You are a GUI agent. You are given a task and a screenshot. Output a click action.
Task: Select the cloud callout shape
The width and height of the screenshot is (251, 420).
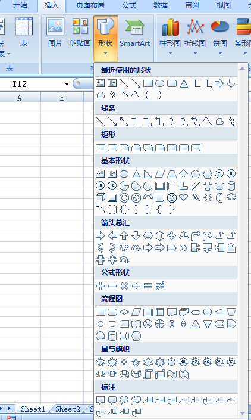[x=136, y=400]
